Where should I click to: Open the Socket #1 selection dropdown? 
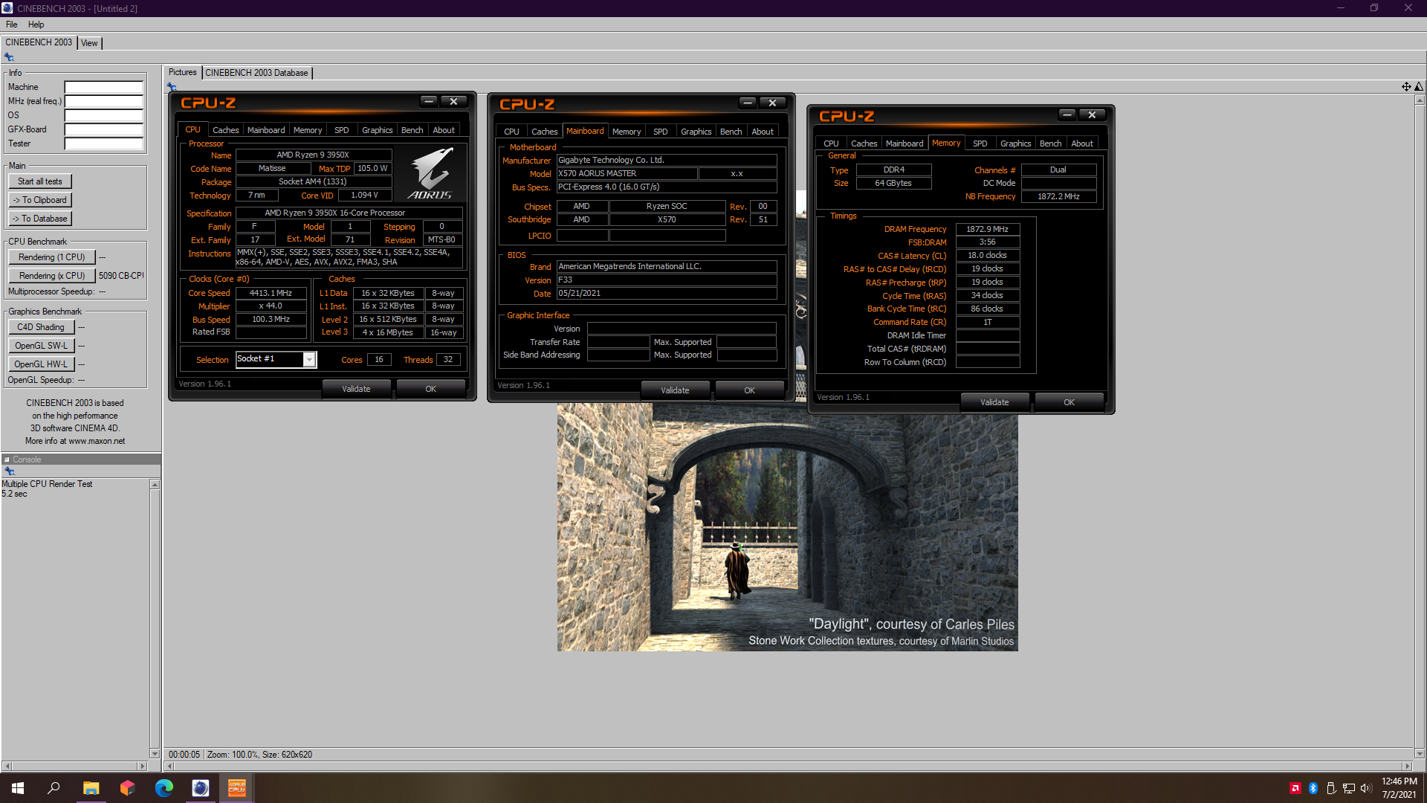point(309,360)
